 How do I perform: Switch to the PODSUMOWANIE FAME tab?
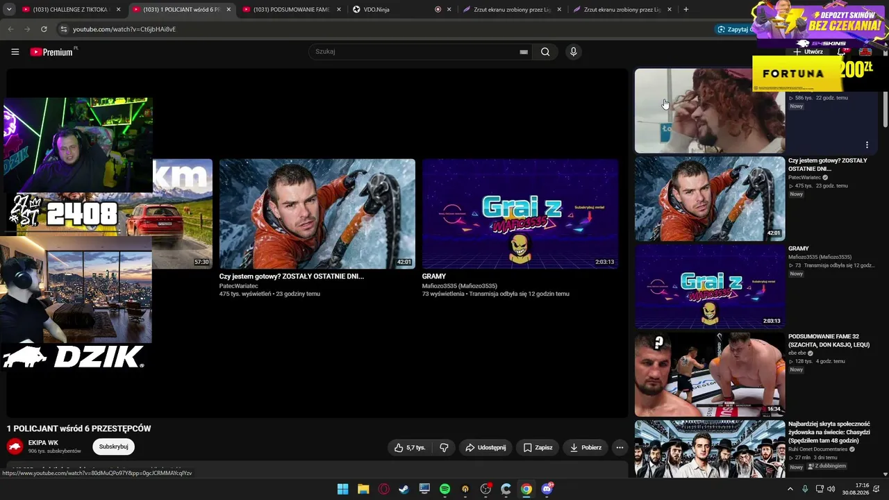(x=291, y=10)
